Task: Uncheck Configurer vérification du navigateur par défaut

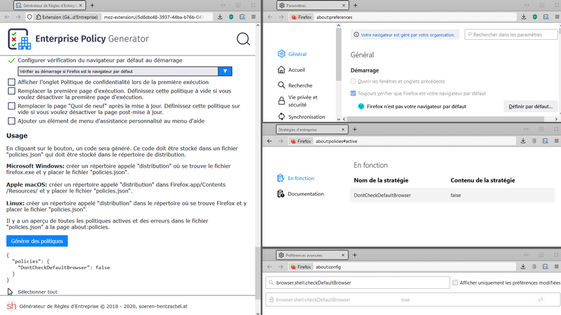Action: click(12, 61)
